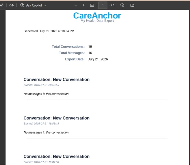Click the 'of 6' page count text

coord(112,5)
